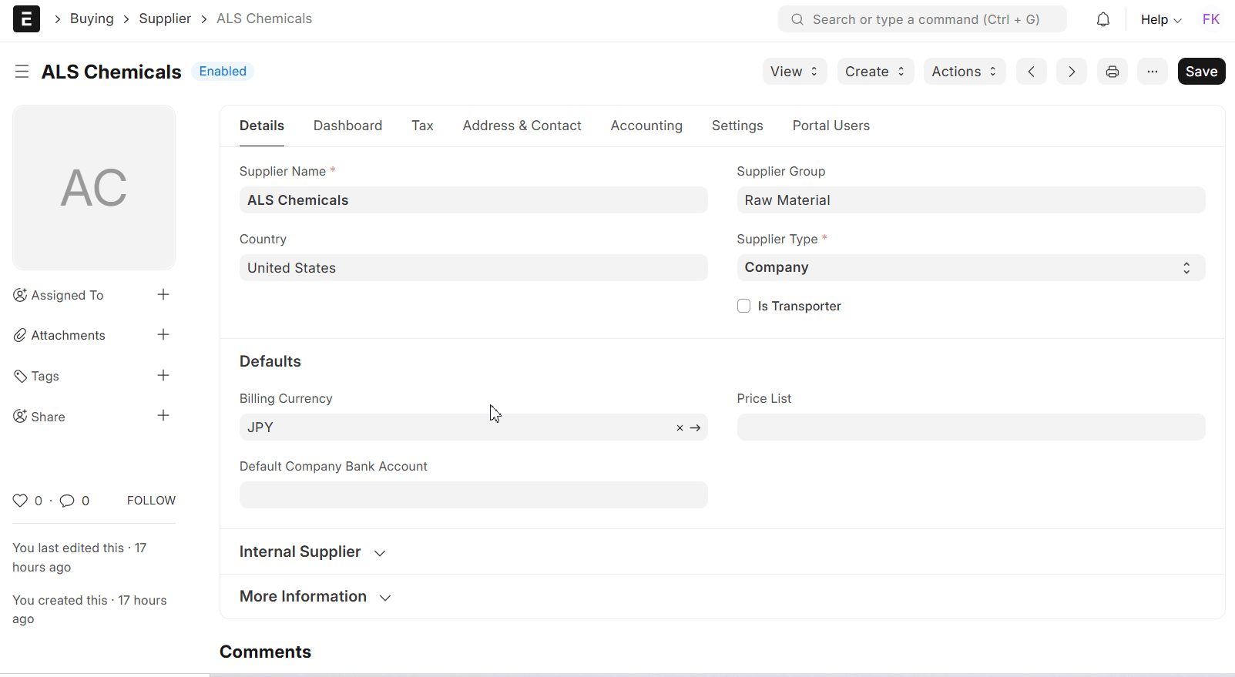This screenshot has width=1235, height=677.
Task: Like this document with heart icon
Action: [x=20, y=501]
